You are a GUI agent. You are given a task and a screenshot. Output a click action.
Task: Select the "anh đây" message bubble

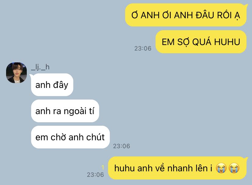point(52,85)
